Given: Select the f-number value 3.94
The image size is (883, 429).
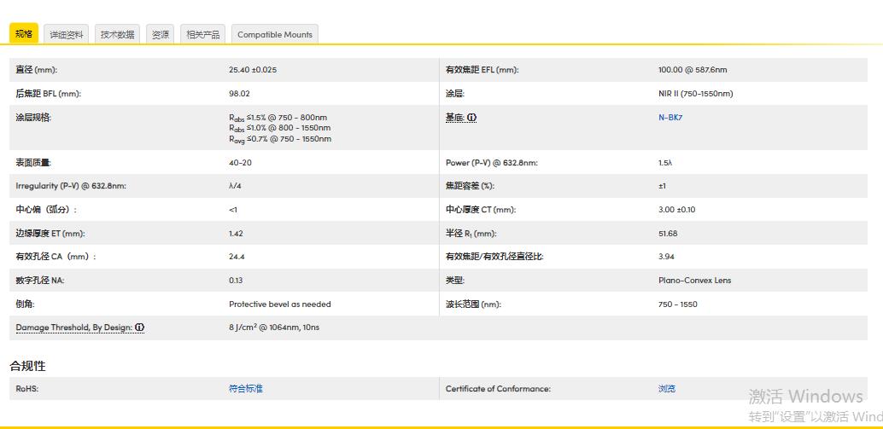Looking at the screenshot, I should [x=666, y=257].
